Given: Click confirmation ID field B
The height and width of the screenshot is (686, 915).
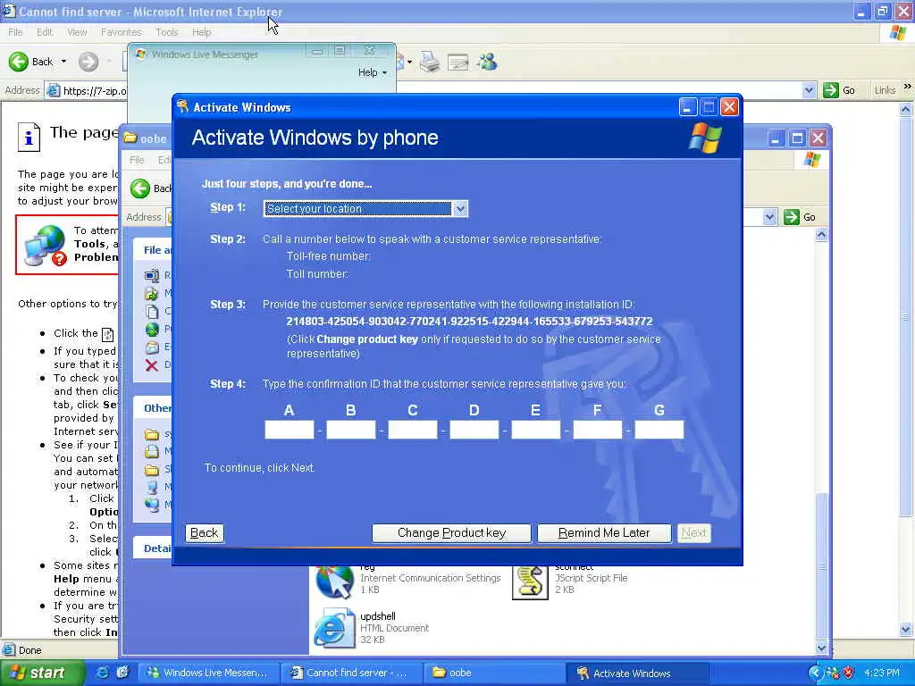Looking at the screenshot, I should pyautogui.click(x=350, y=430).
